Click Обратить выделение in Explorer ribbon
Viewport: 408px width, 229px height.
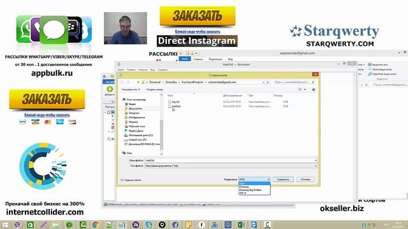[382, 74]
